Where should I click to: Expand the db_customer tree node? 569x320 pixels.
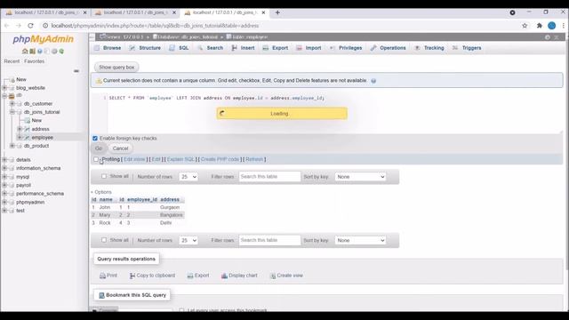(12, 104)
